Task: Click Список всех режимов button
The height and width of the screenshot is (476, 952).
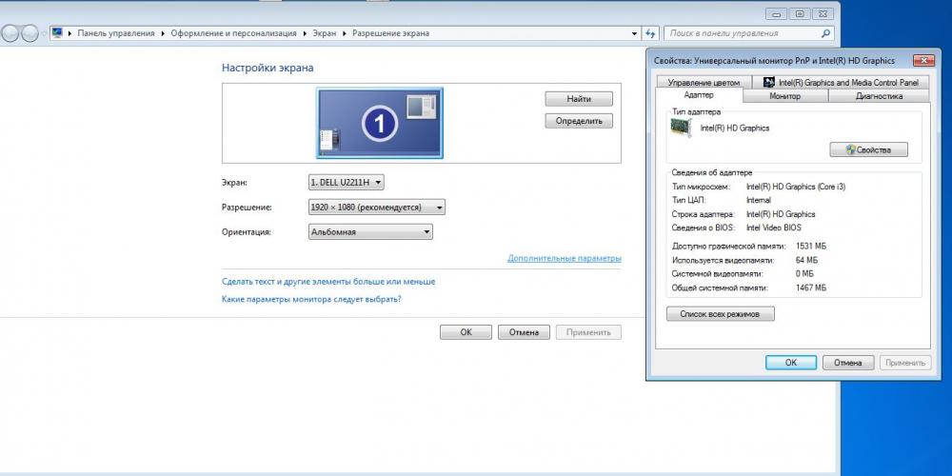Action: 721,314
